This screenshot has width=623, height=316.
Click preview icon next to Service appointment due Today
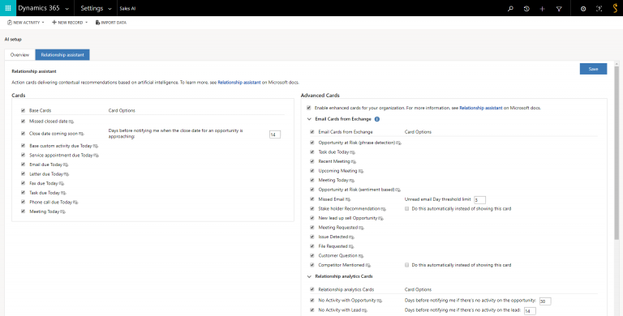point(97,156)
